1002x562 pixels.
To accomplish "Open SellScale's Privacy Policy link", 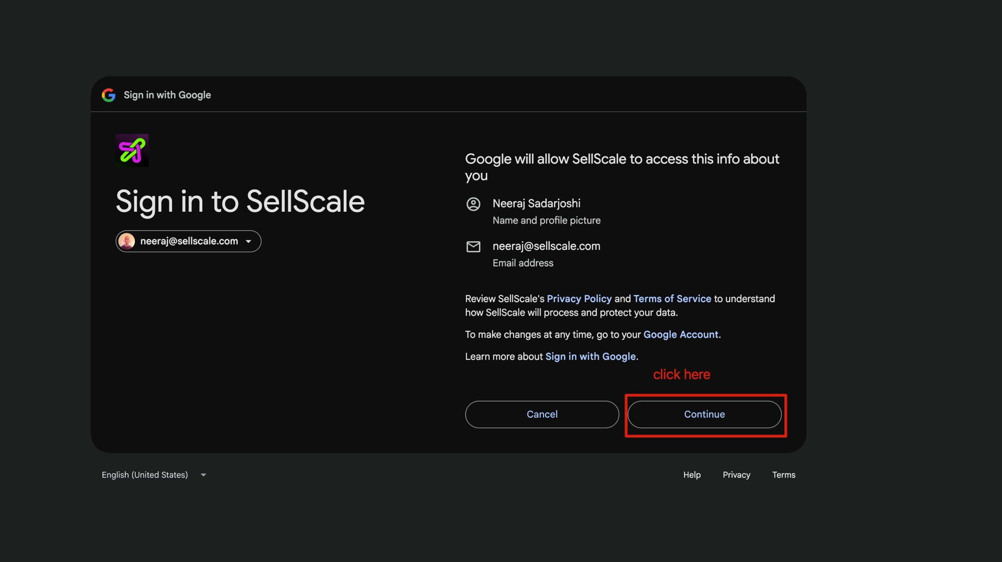I will coord(579,299).
